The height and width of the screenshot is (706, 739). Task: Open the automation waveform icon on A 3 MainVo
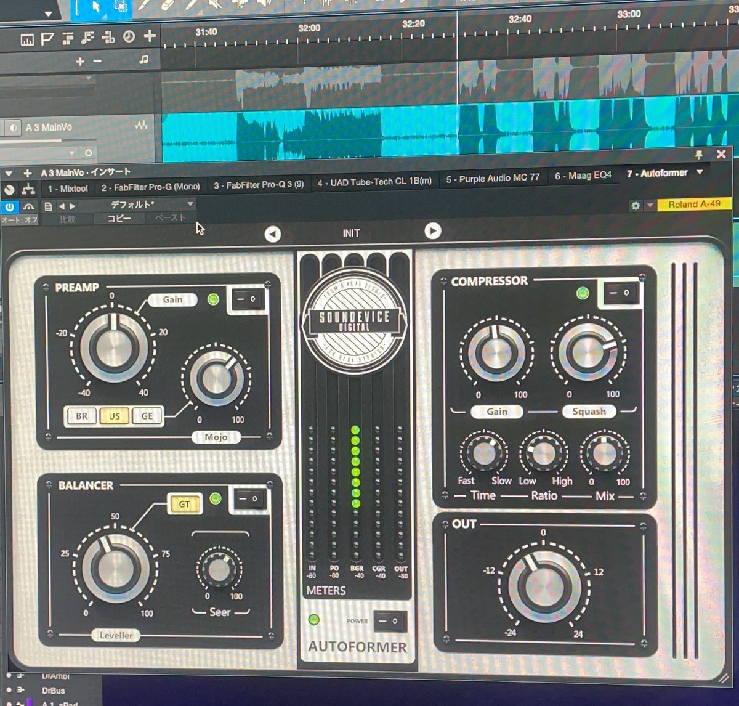142,125
